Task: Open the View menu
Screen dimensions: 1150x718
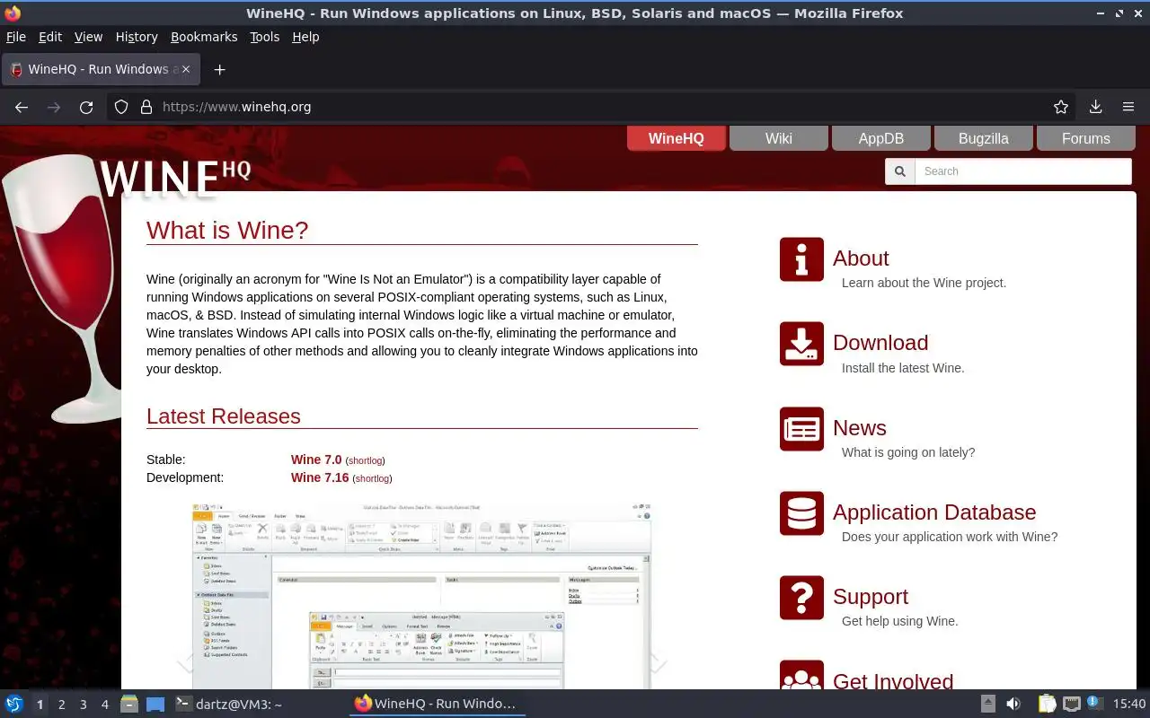Action: click(x=88, y=37)
